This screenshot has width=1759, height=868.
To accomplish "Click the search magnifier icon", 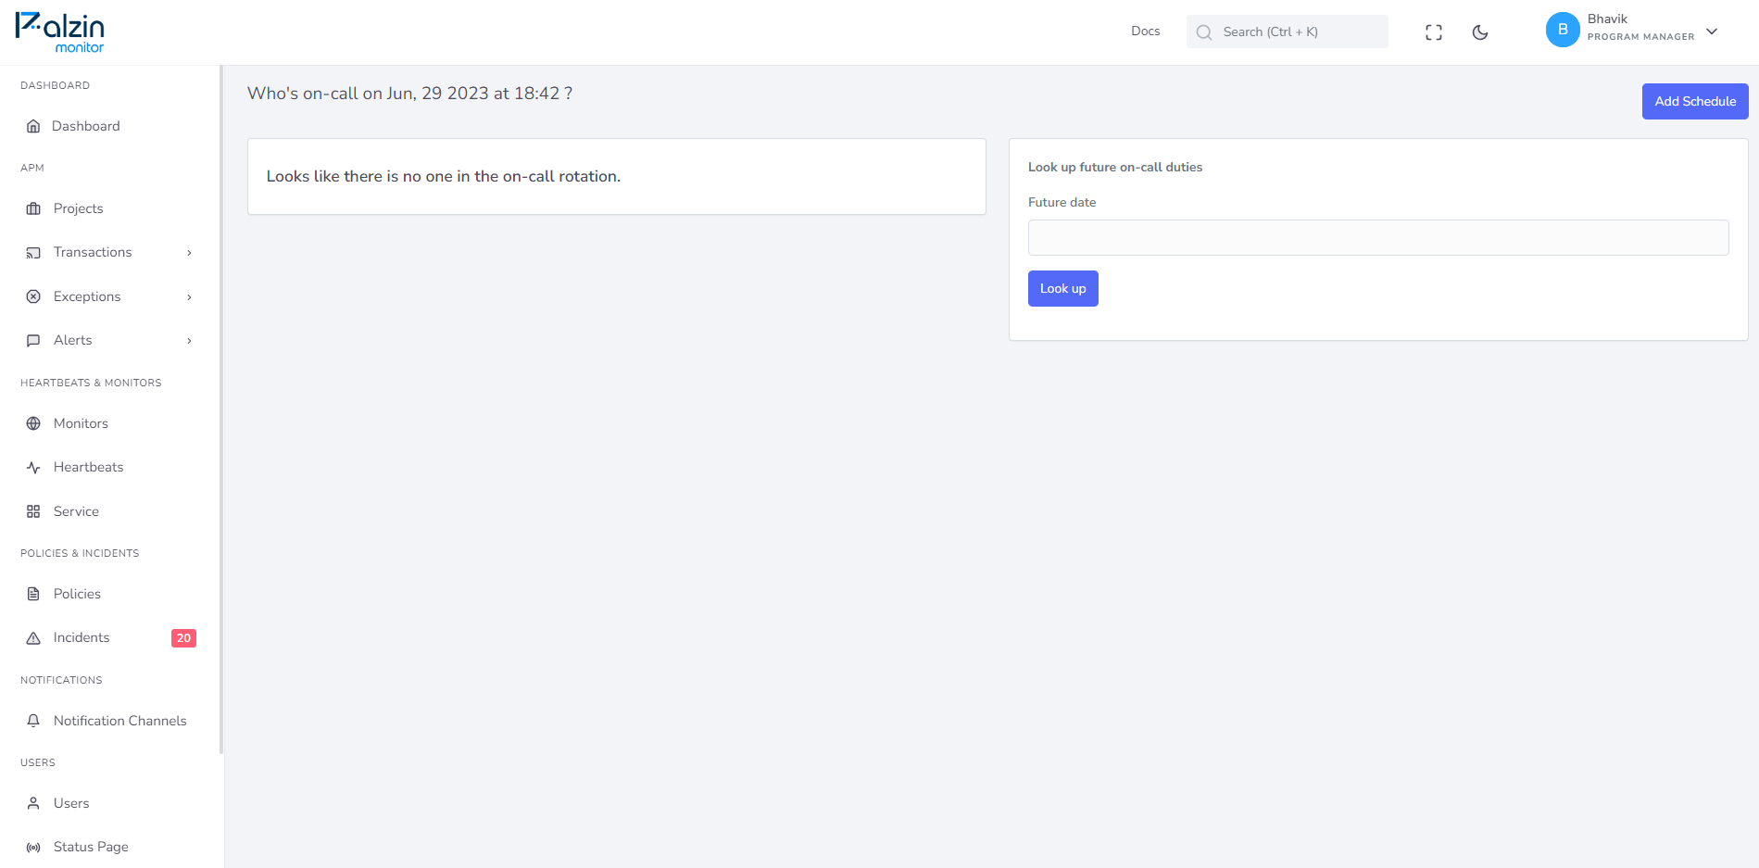I will [1204, 32].
